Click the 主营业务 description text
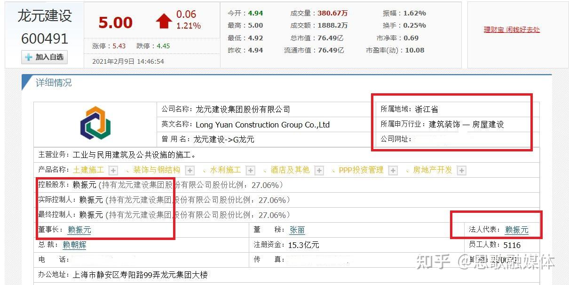Viewport: 569px width, 285px height. click(134, 155)
